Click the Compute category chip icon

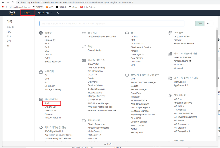pos(41,33)
